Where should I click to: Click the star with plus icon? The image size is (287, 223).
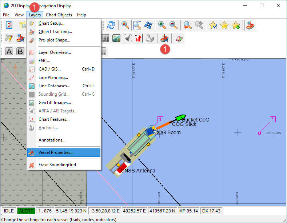click(236, 25)
